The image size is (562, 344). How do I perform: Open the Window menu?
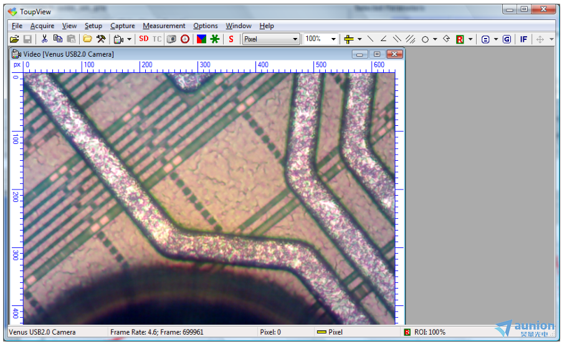[239, 26]
